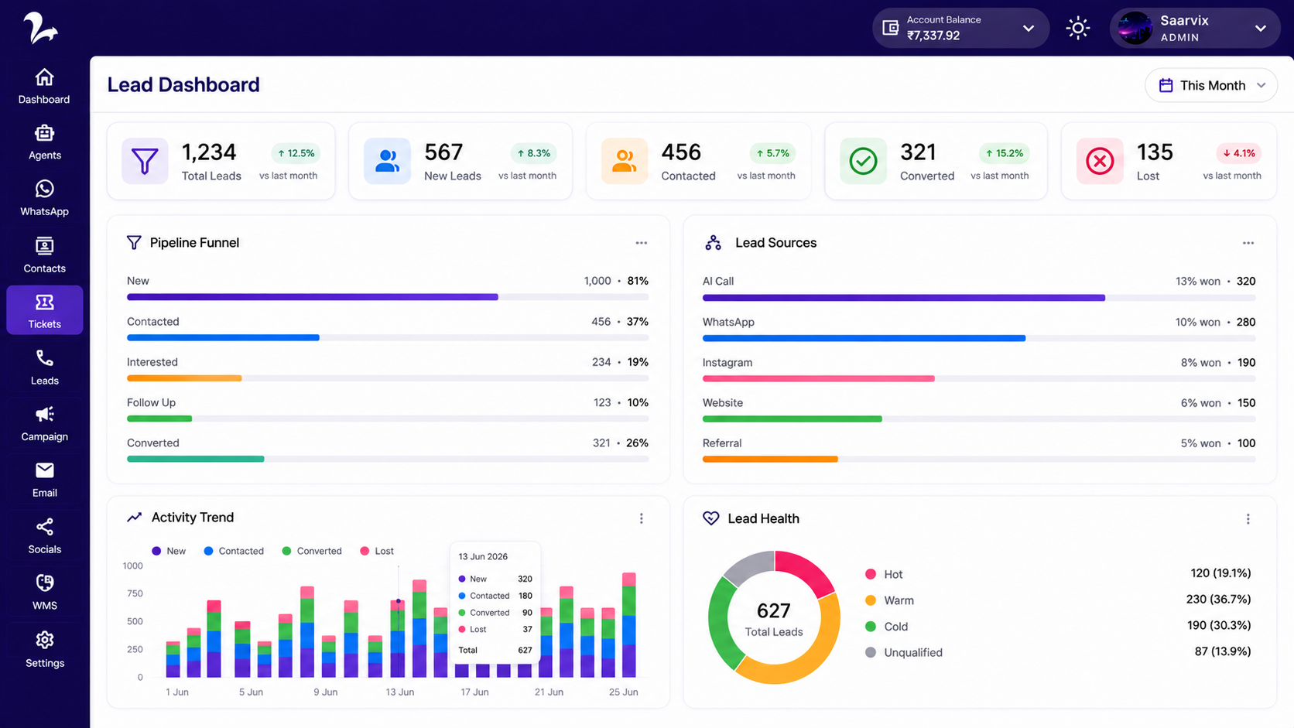Expand the Account Balance dropdown chevron
Image resolution: width=1294 pixels, height=728 pixels.
point(1028,28)
